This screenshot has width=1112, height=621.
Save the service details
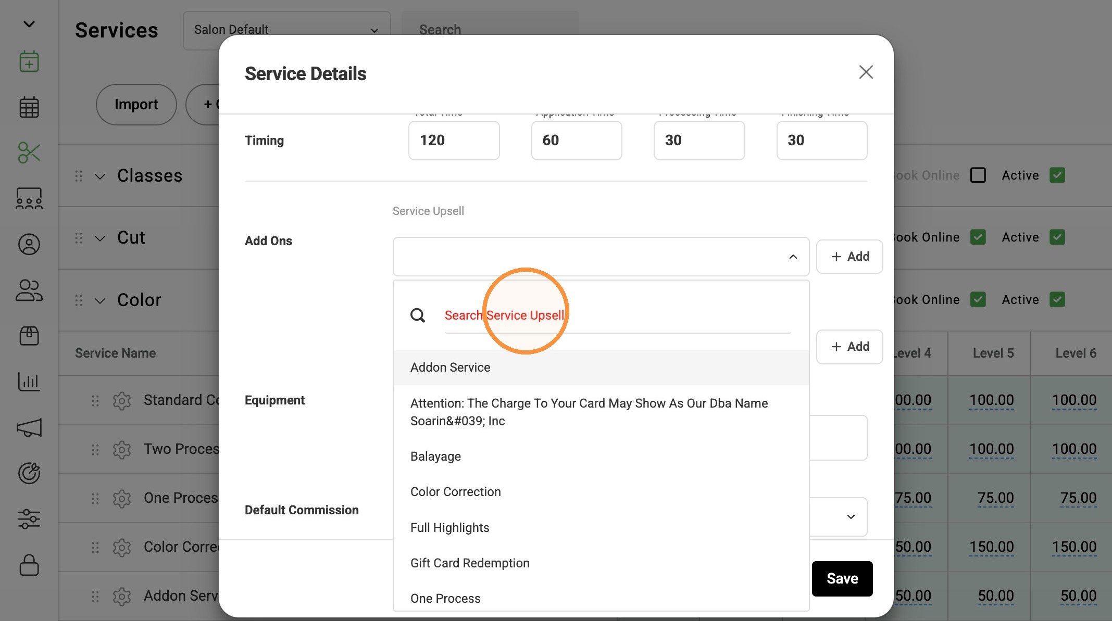(842, 578)
